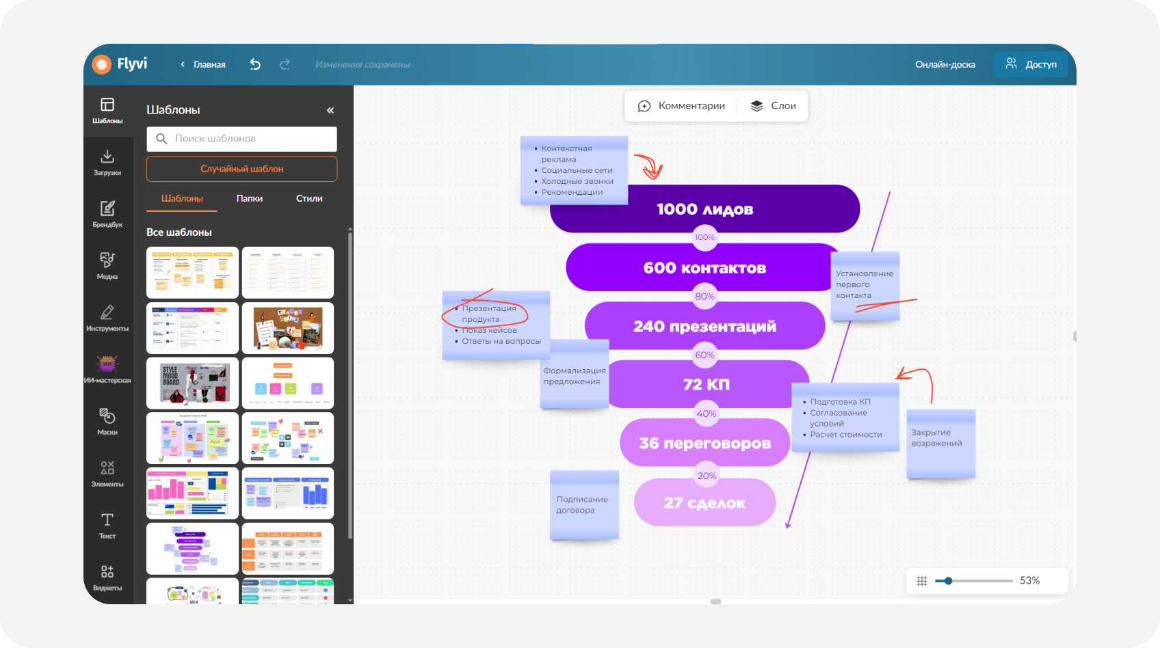Select the Закрытие возражений sticky note
Image resolution: width=1160 pixels, height=648 pixels.
click(x=940, y=444)
